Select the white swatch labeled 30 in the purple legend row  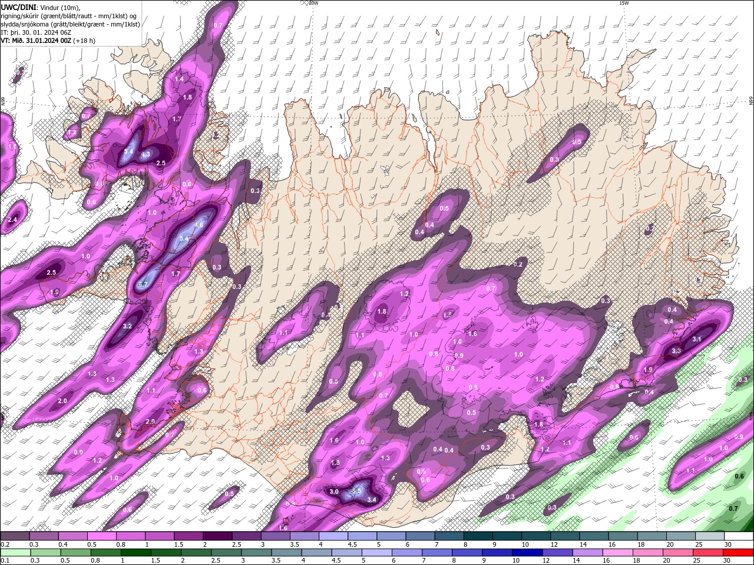click(x=739, y=536)
